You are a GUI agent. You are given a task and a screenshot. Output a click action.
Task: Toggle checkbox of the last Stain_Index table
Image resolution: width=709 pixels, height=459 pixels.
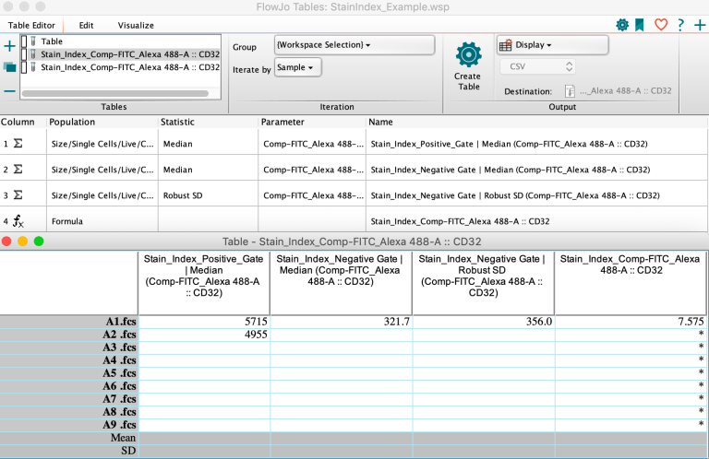point(25,67)
